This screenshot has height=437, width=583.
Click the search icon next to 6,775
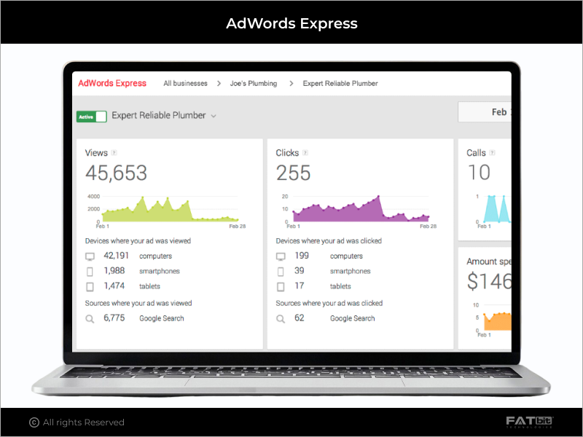[90, 319]
